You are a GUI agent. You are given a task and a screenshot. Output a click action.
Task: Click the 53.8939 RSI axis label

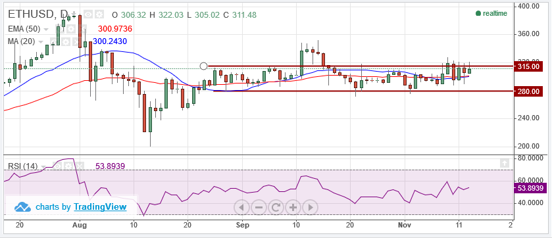coord(530,188)
